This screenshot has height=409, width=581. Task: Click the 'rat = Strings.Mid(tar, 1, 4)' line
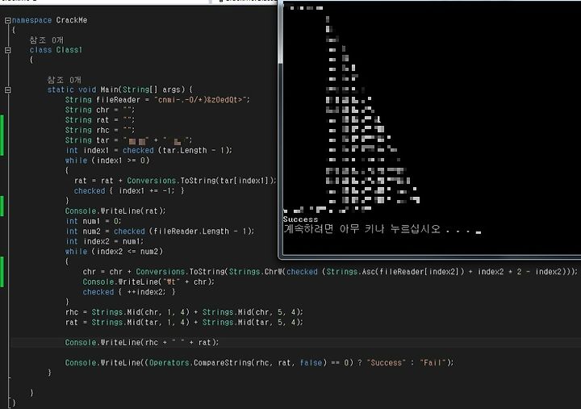(x=184, y=323)
